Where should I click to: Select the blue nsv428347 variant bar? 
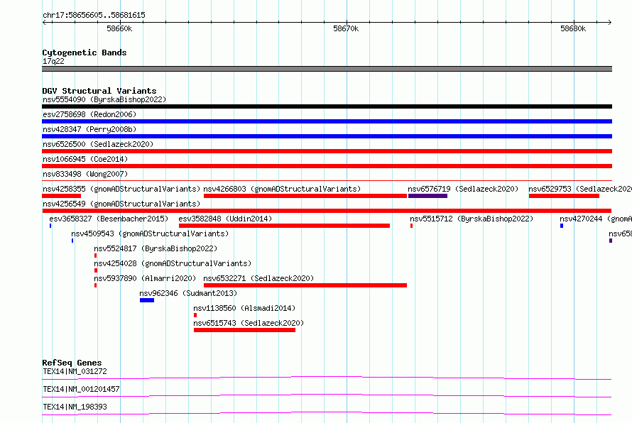pyautogui.click(x=327, y=136)
